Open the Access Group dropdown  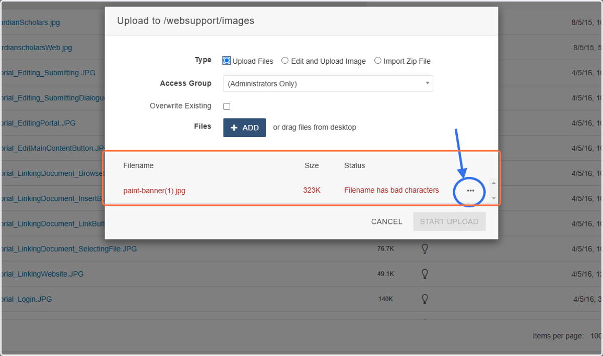point(328,84)
